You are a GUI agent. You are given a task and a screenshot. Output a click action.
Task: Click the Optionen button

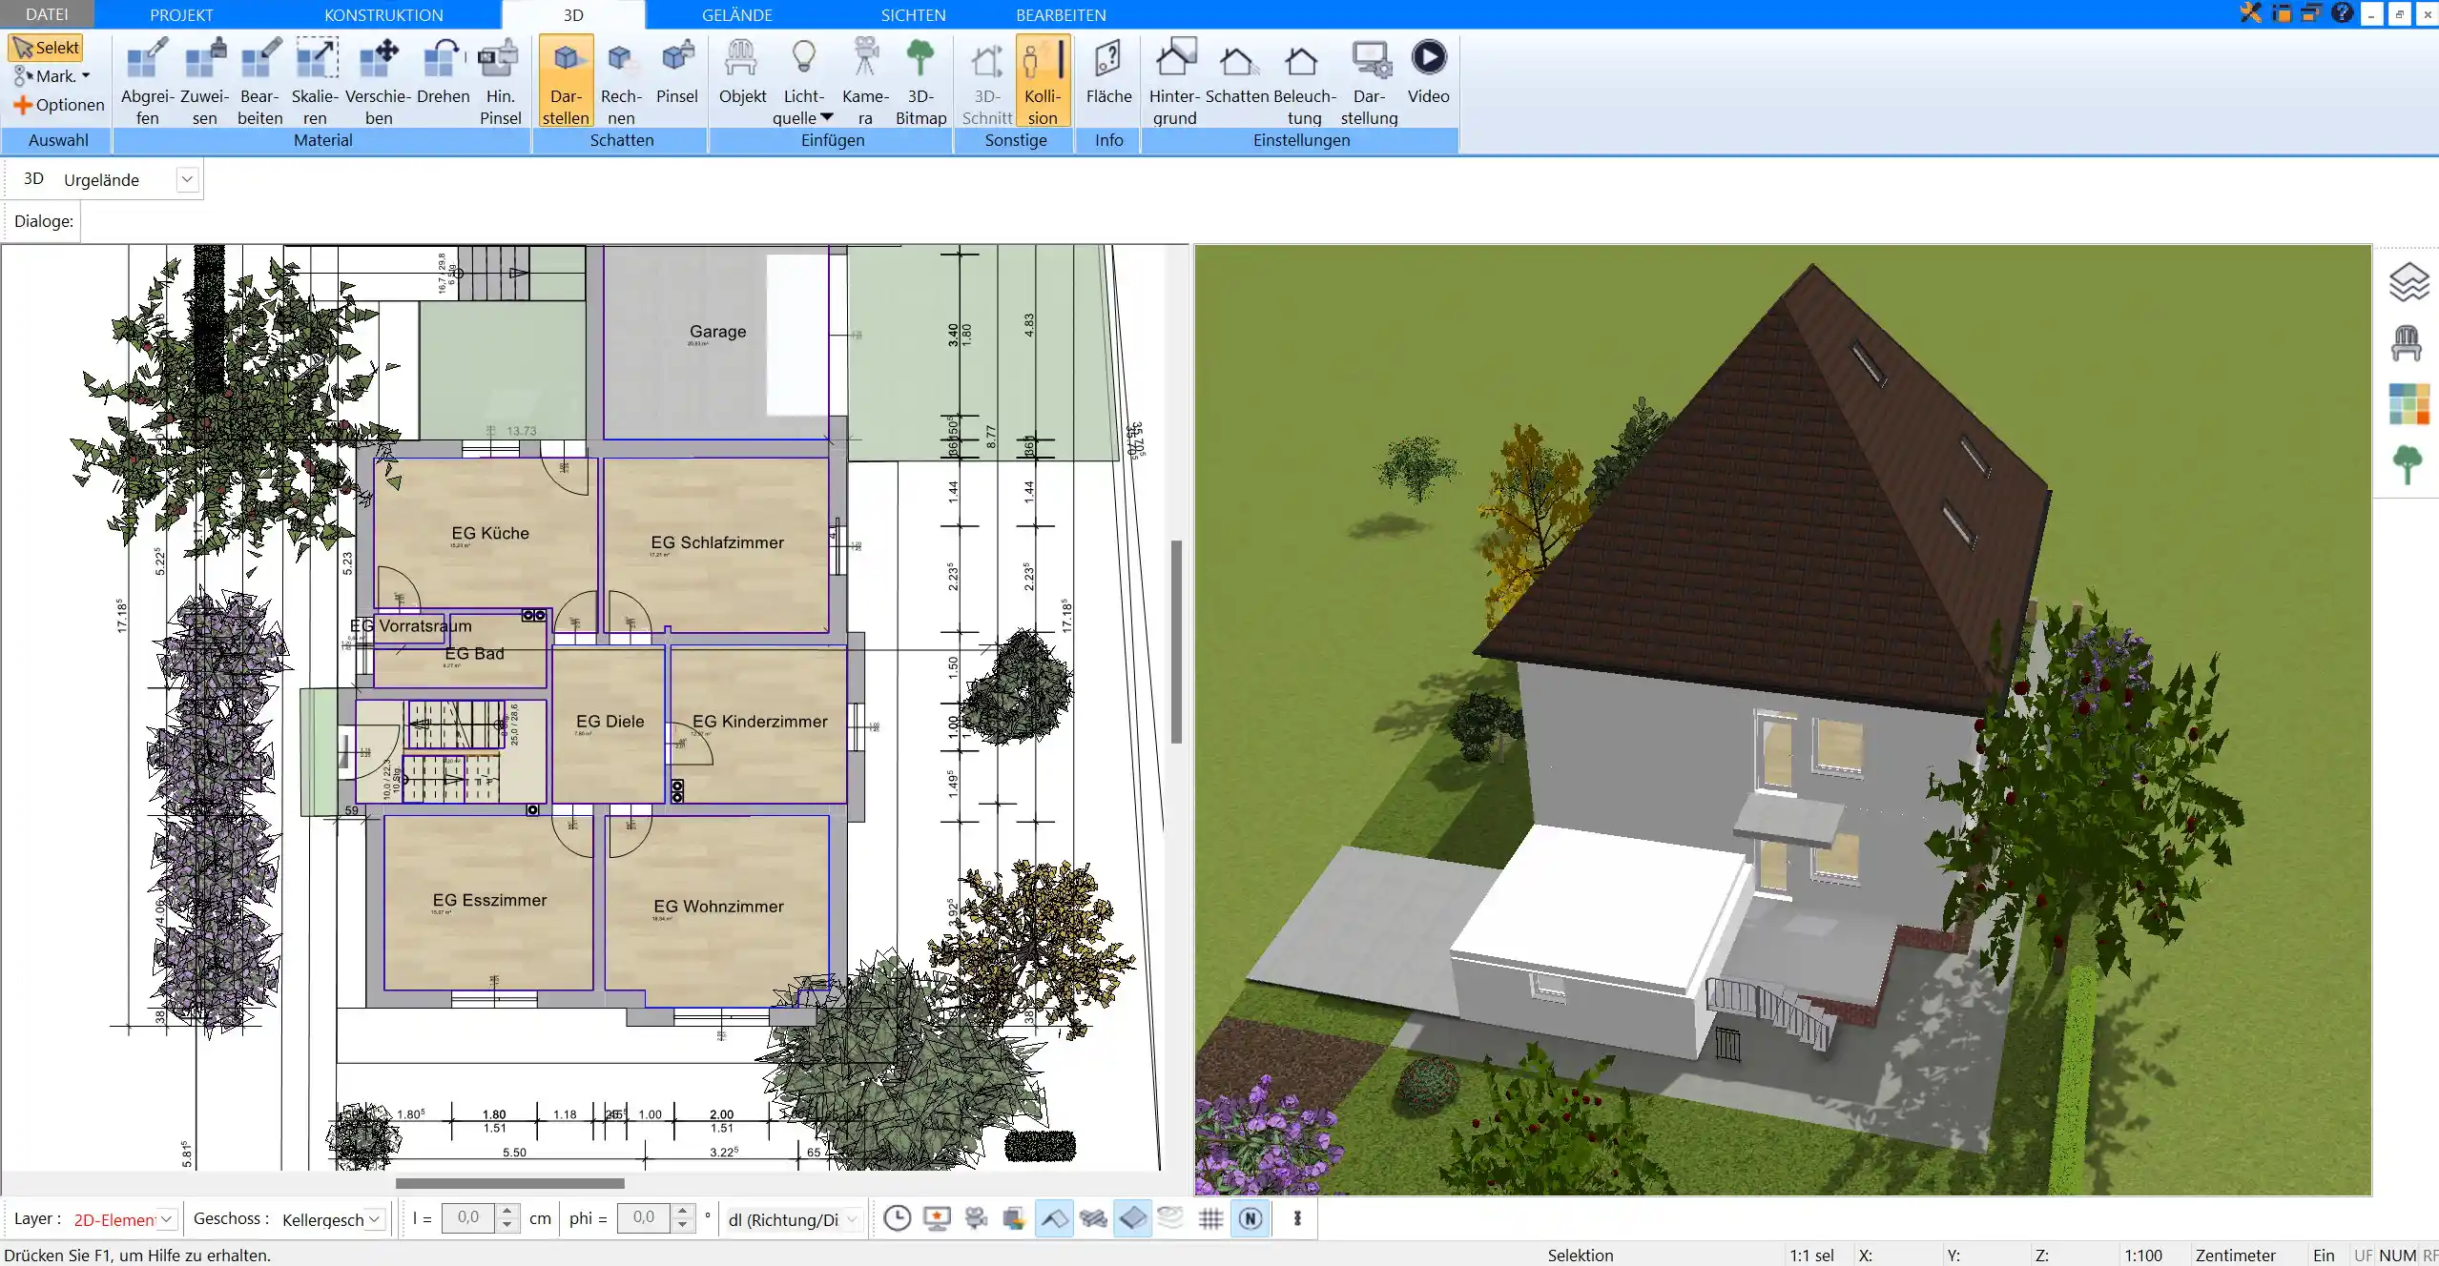coord(58,105)
